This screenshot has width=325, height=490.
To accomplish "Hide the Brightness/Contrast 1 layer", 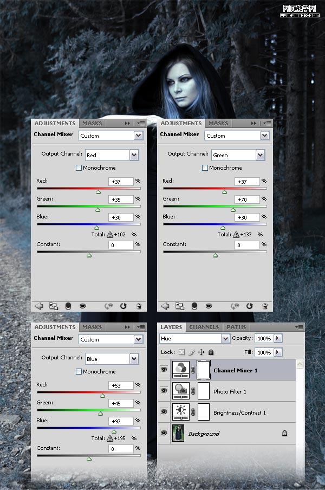I will coord(164,412).
